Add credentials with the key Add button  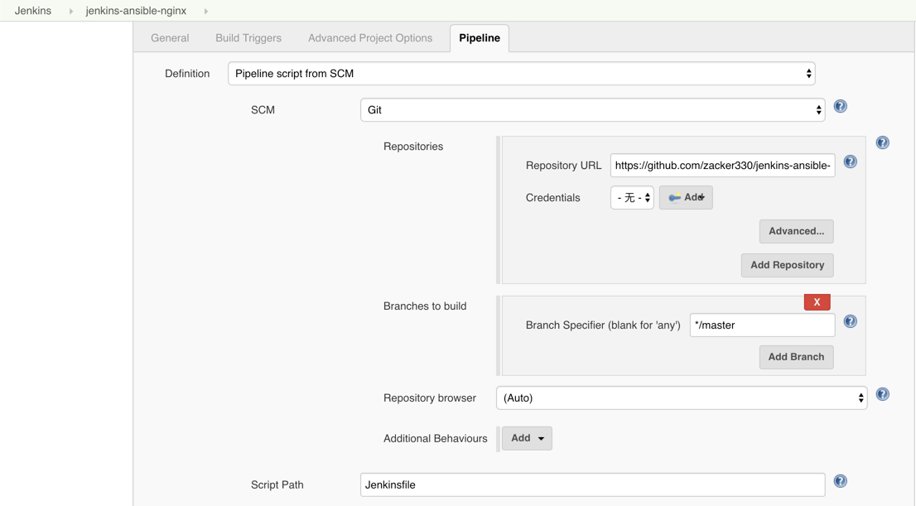[x=686, y=198]
